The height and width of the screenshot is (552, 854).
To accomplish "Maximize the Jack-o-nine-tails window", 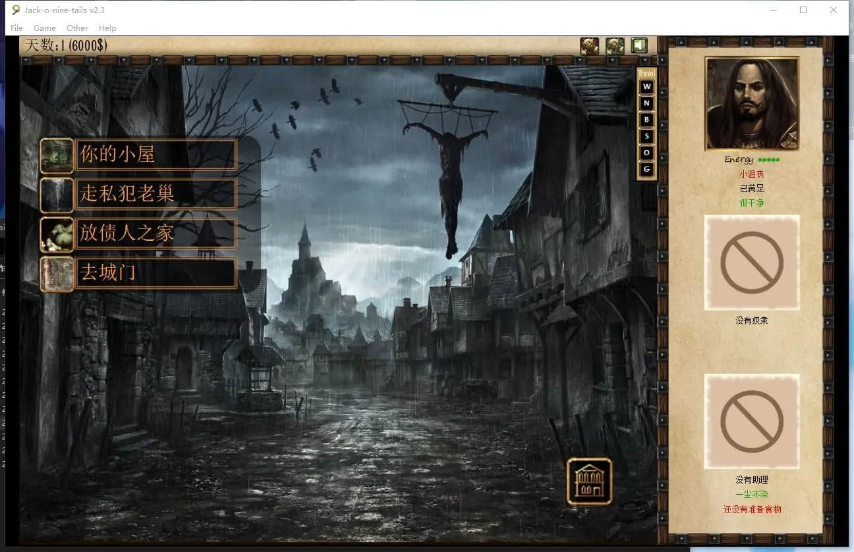I will 803,10.
